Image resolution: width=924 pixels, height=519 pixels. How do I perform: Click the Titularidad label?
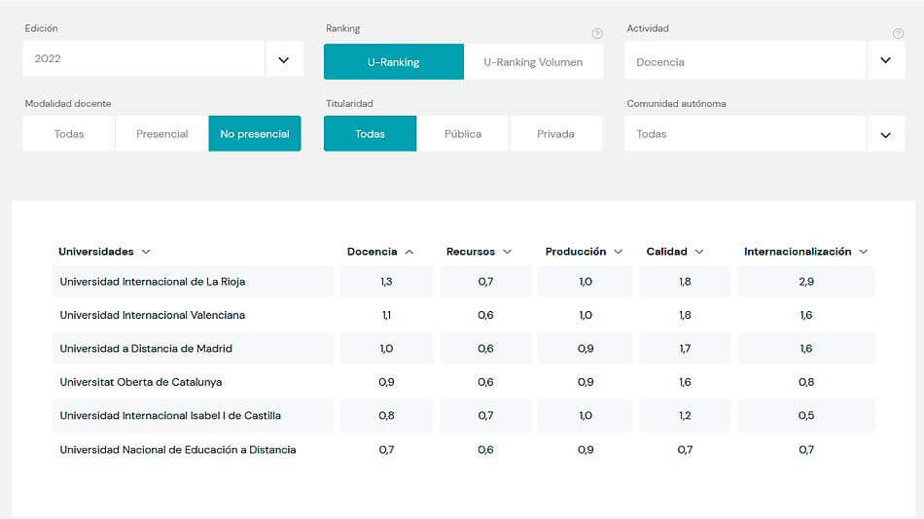[349, 104]
